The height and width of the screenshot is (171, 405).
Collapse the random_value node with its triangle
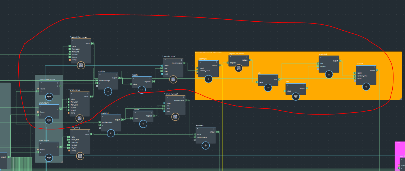coord(165,60)
